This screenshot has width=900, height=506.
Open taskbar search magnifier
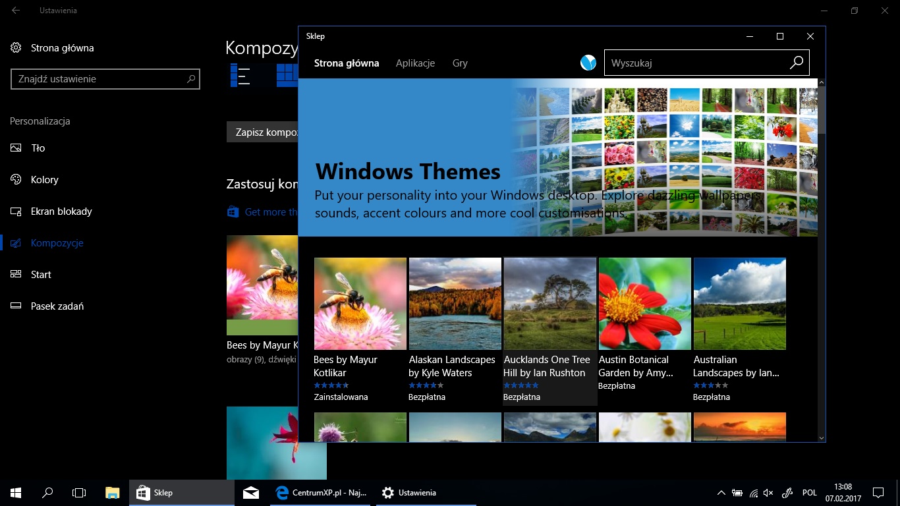47,492
